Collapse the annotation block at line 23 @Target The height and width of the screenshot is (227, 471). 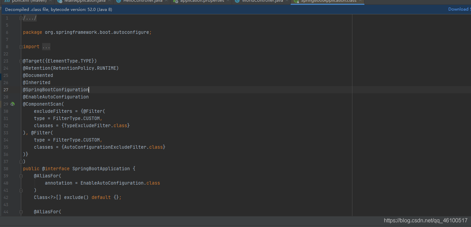click(21, 61)
